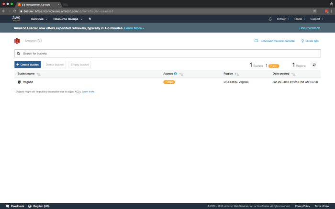Click the video icon beside Discover the new console
Screen dimensions: 335x209
pos(257,41)
